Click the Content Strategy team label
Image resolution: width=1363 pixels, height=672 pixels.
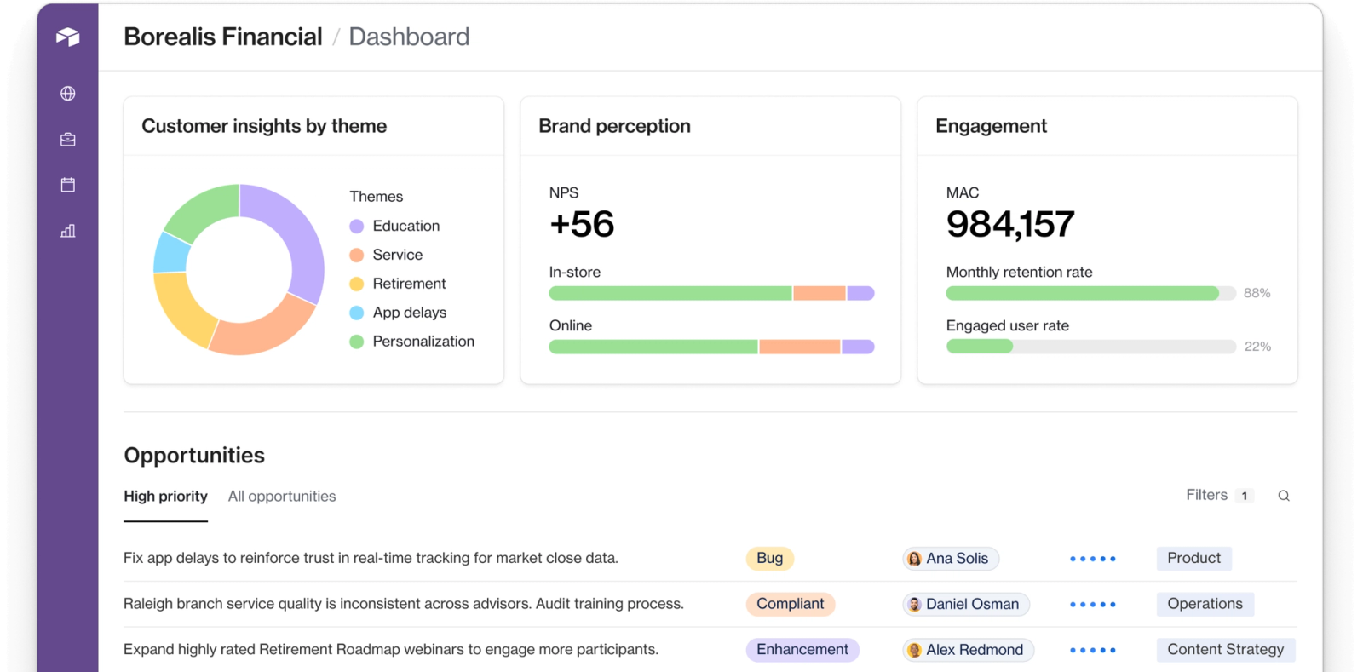(1225, 650)
